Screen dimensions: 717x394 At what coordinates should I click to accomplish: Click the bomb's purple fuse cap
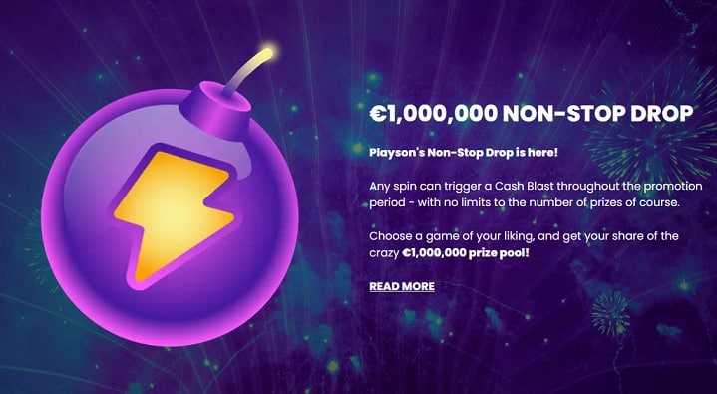point(215,109)
